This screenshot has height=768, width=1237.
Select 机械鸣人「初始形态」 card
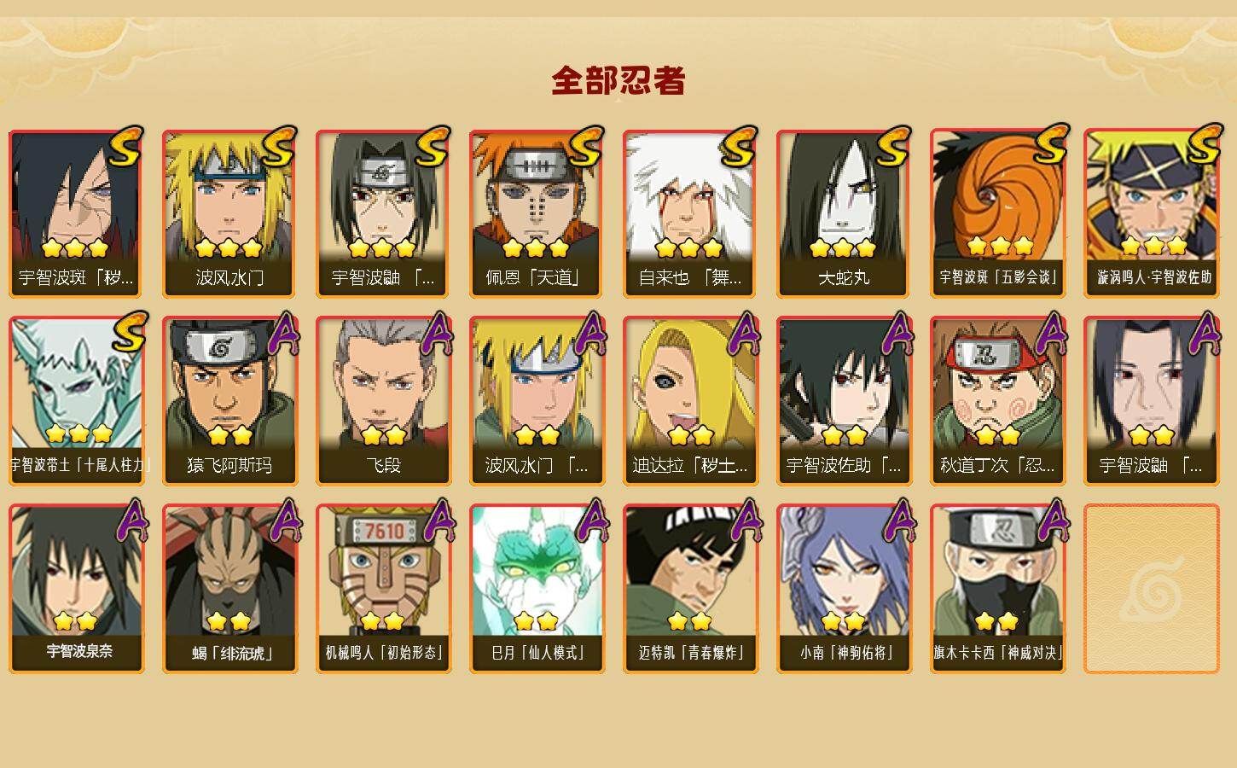383,589
